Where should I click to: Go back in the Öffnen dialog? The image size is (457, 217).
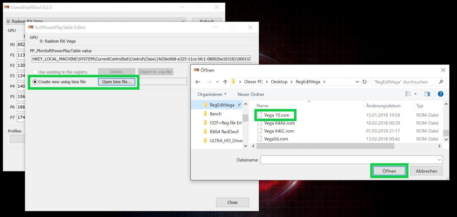[198, 82]
